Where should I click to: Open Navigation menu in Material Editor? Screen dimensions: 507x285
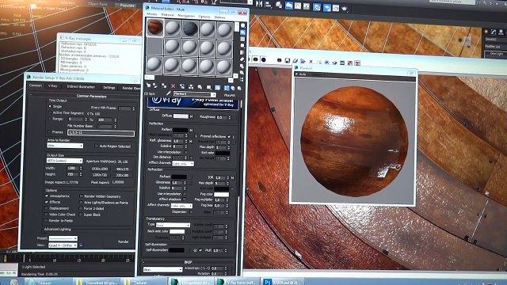click(x=186, y=16)
